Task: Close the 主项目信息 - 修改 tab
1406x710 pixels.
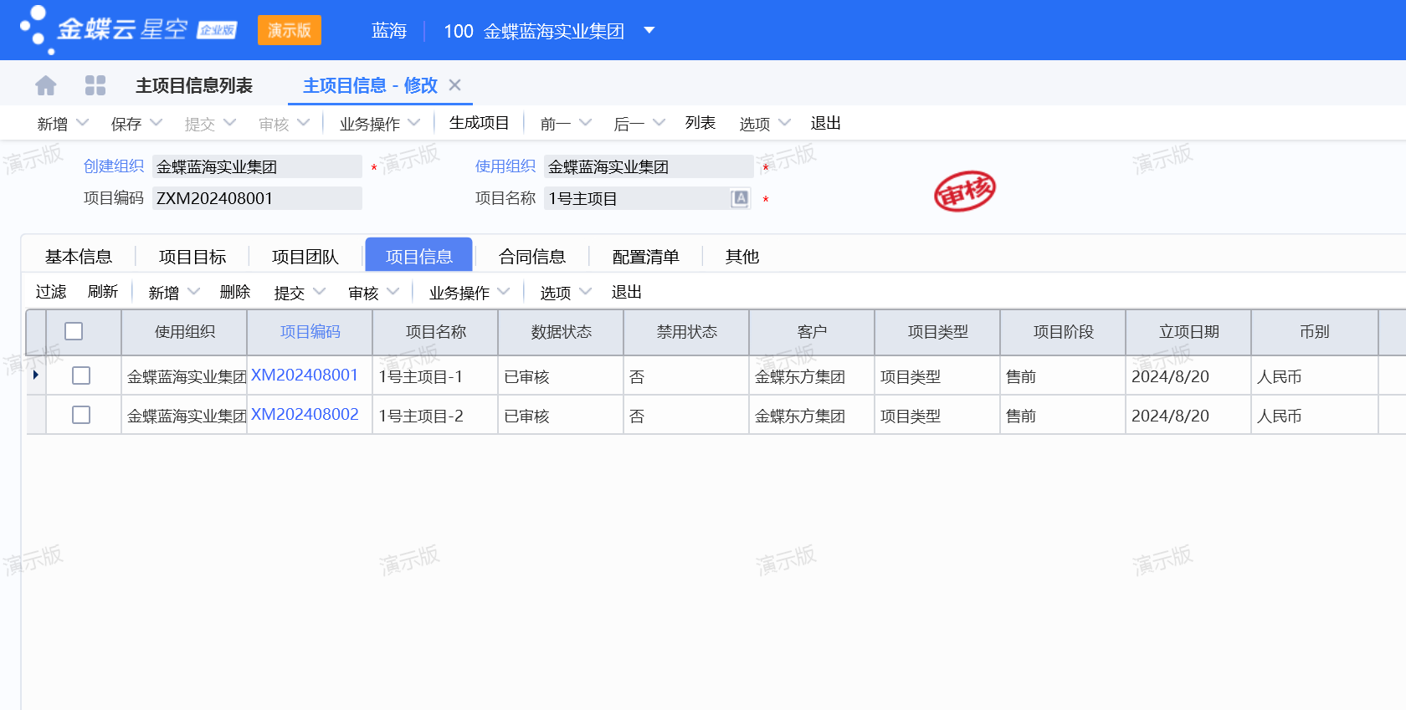Action: [455, 85]
